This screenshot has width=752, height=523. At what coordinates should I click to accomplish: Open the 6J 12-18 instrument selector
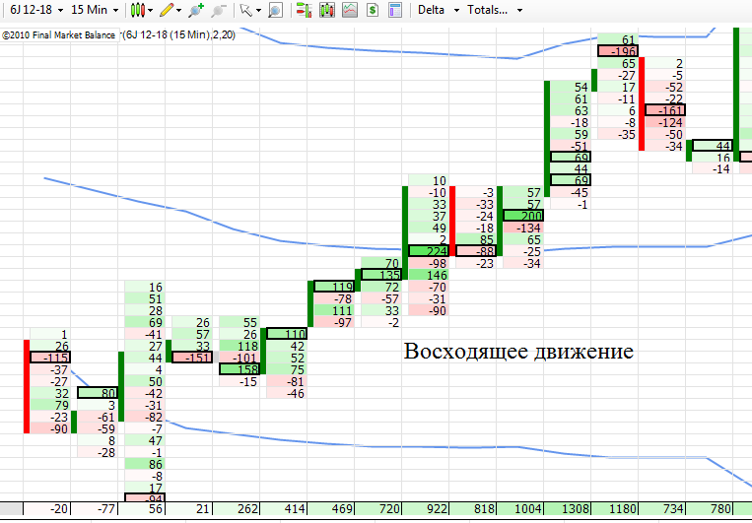[x=36, y=10]
